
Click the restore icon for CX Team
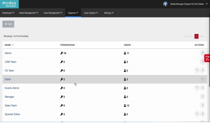click(x=197, y=70)
